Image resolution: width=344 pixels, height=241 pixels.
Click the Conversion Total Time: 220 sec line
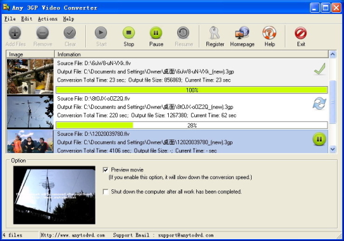[147, 115]
